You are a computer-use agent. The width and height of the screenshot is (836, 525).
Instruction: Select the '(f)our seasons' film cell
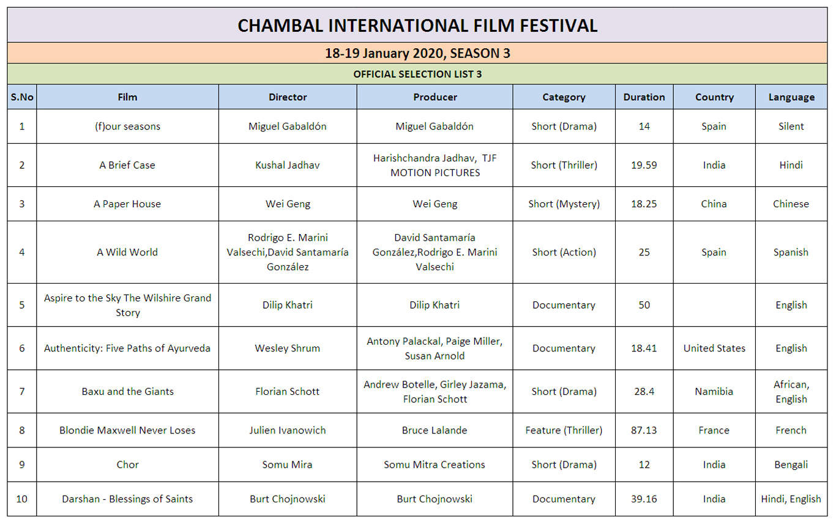coord(127,127)
